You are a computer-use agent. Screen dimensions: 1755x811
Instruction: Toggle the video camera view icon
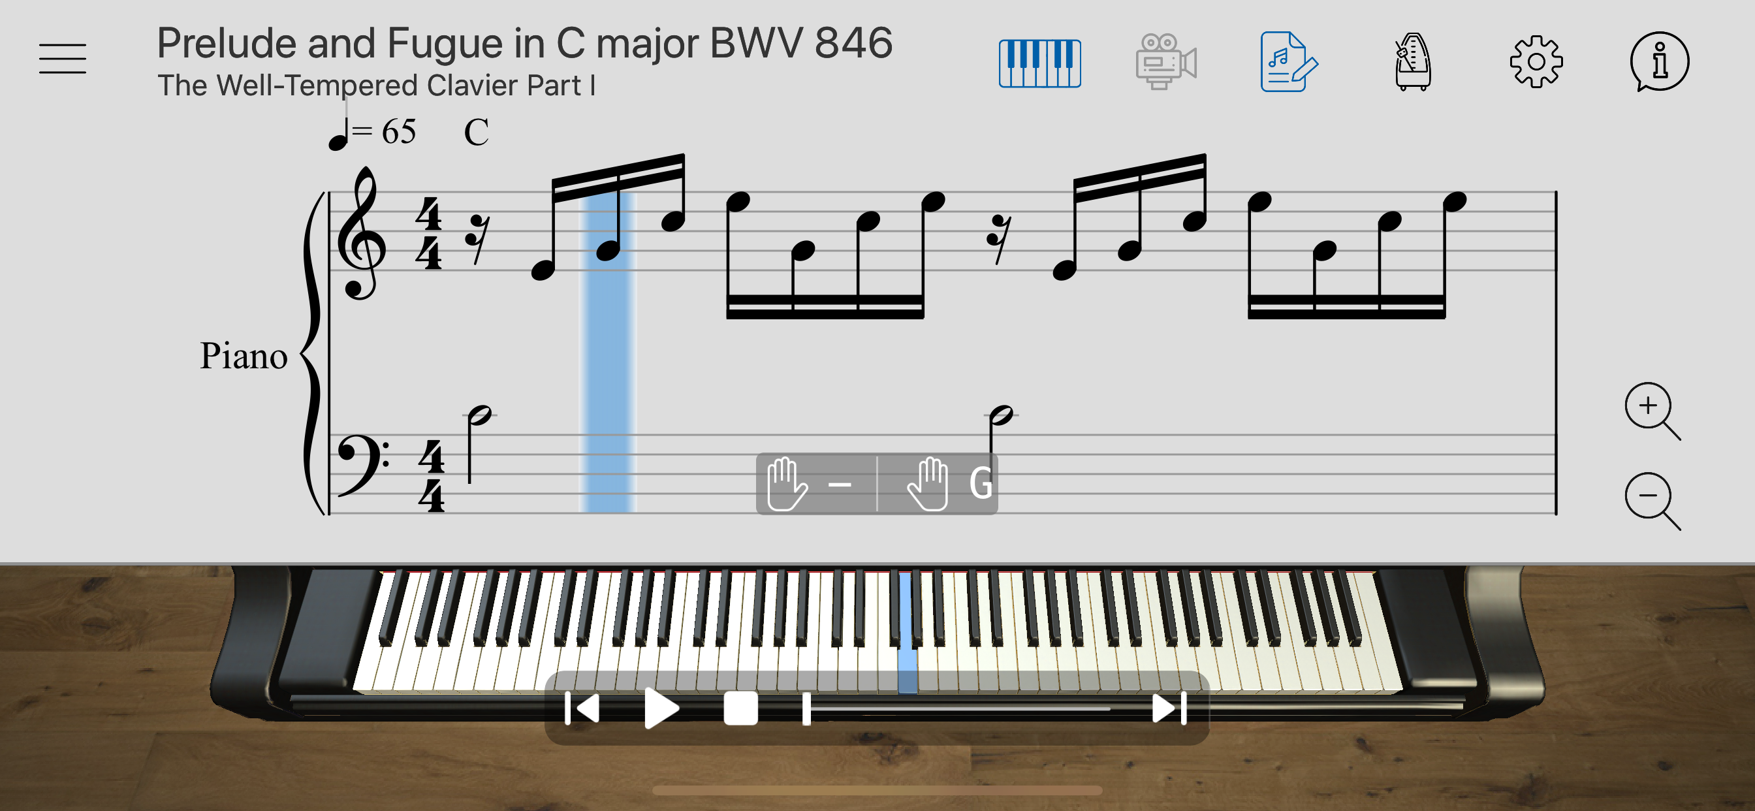1165,61
